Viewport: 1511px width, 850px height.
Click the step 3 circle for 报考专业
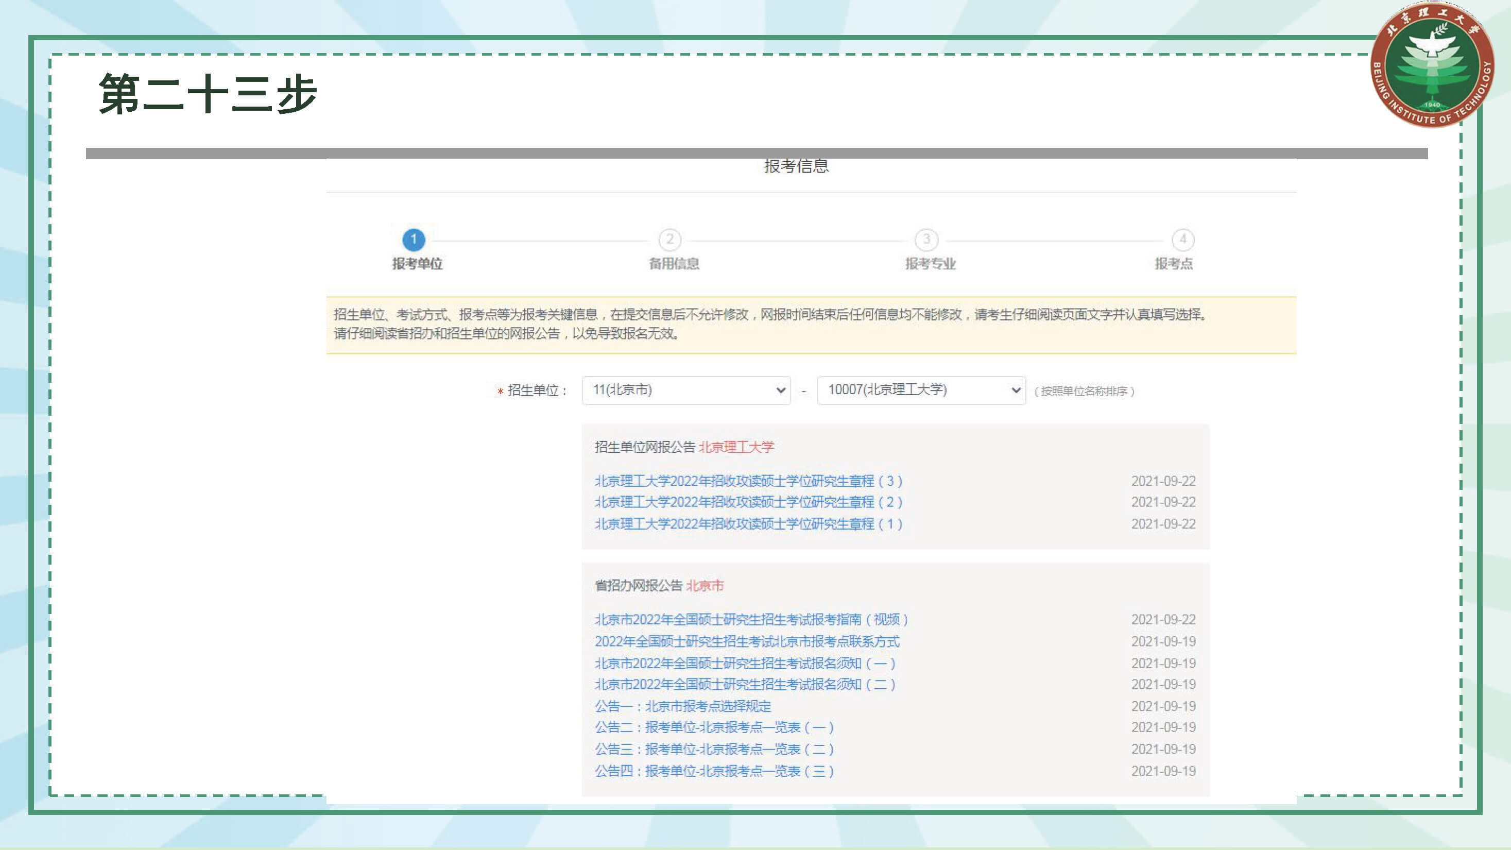pyautogui.click(x=926, y=240)
